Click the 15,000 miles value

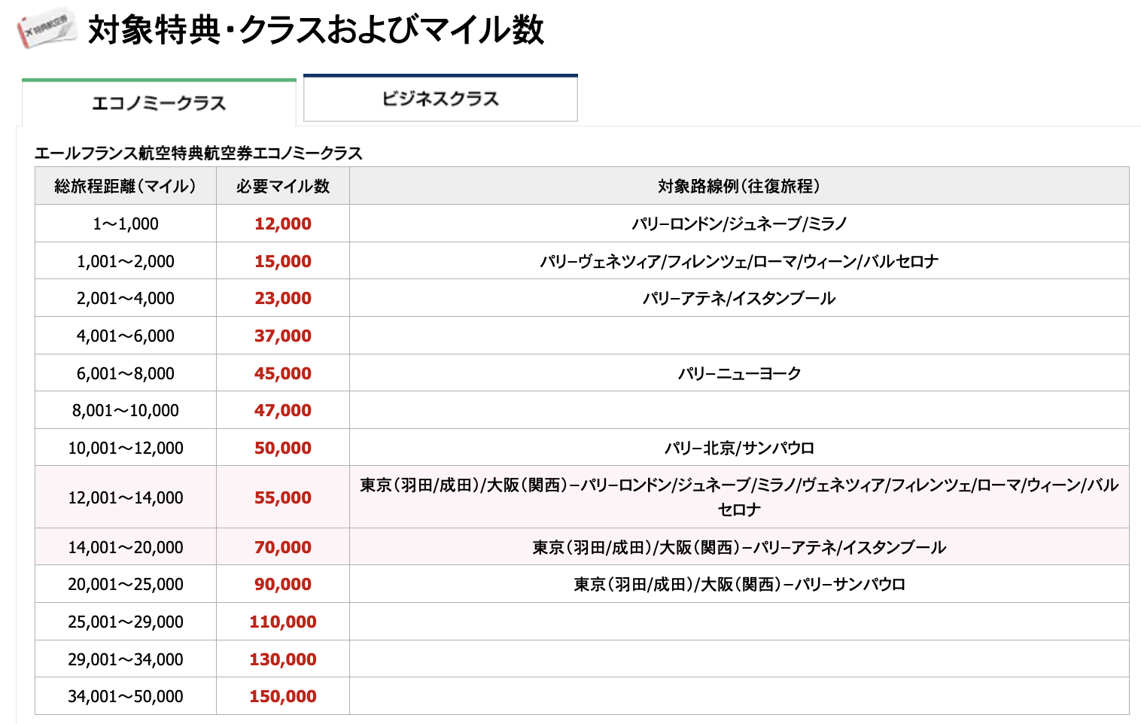(x=283, y=261)
